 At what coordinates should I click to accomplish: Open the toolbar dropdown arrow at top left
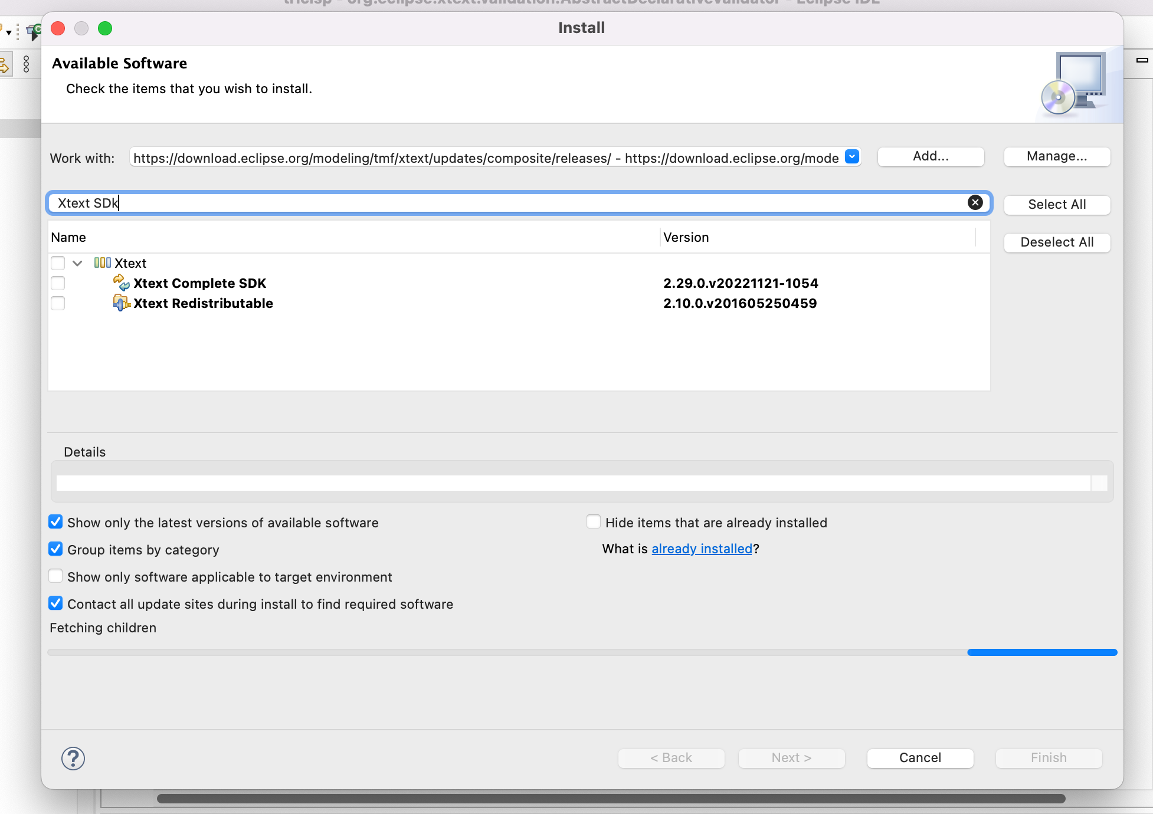8,32
